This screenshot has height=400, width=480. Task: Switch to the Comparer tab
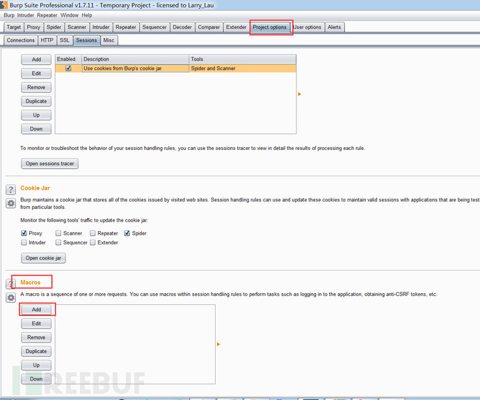click(x=209, y=27)
